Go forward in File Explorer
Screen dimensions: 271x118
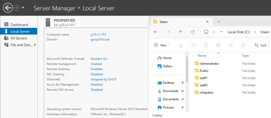[x=168, y=32]
